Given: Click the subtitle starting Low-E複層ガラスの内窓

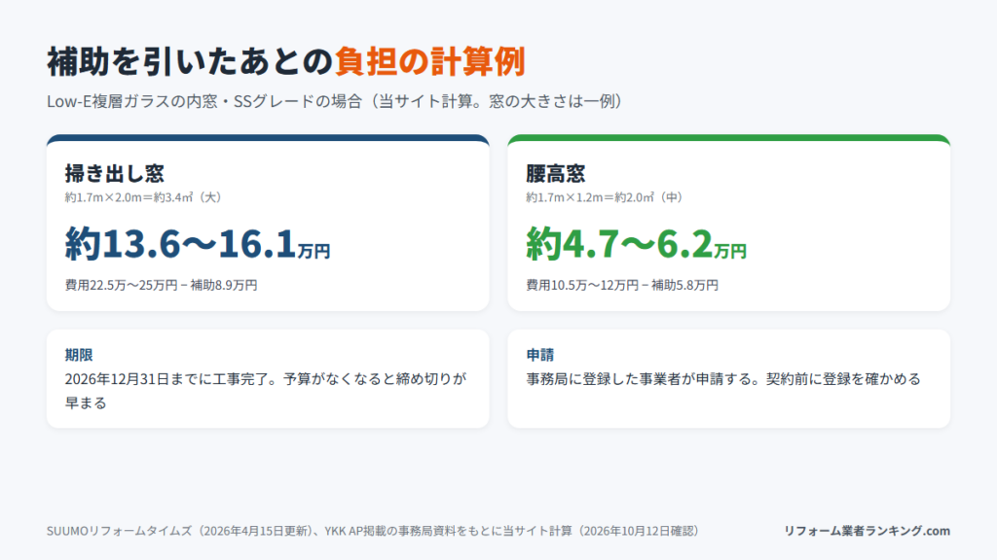Looking at the screenshot, I should [335, 101].
